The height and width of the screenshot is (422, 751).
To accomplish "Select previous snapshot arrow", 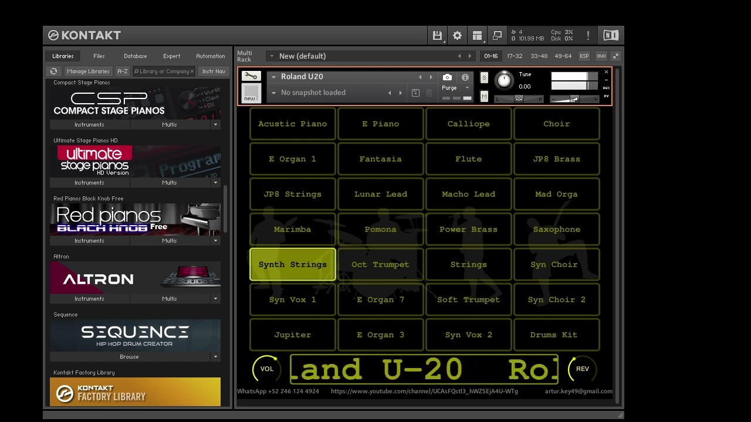I will 390,93.
